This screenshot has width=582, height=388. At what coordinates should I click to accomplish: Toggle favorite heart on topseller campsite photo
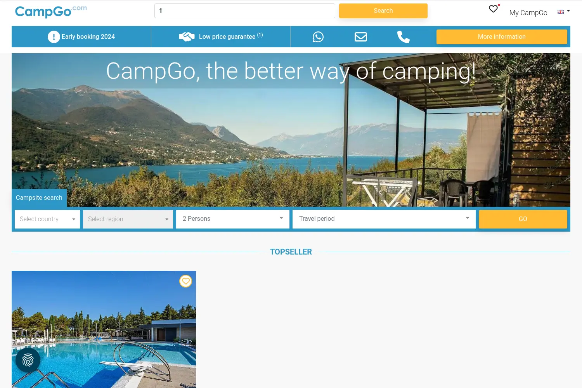tap(186, 281)
